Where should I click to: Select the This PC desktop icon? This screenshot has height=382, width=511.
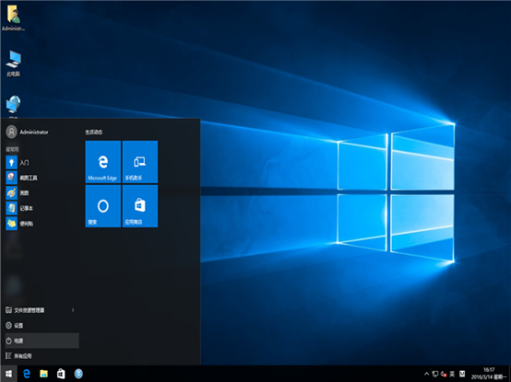(x=13, y=64)
